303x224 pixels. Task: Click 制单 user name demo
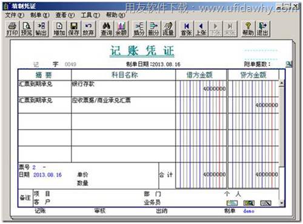248,211
